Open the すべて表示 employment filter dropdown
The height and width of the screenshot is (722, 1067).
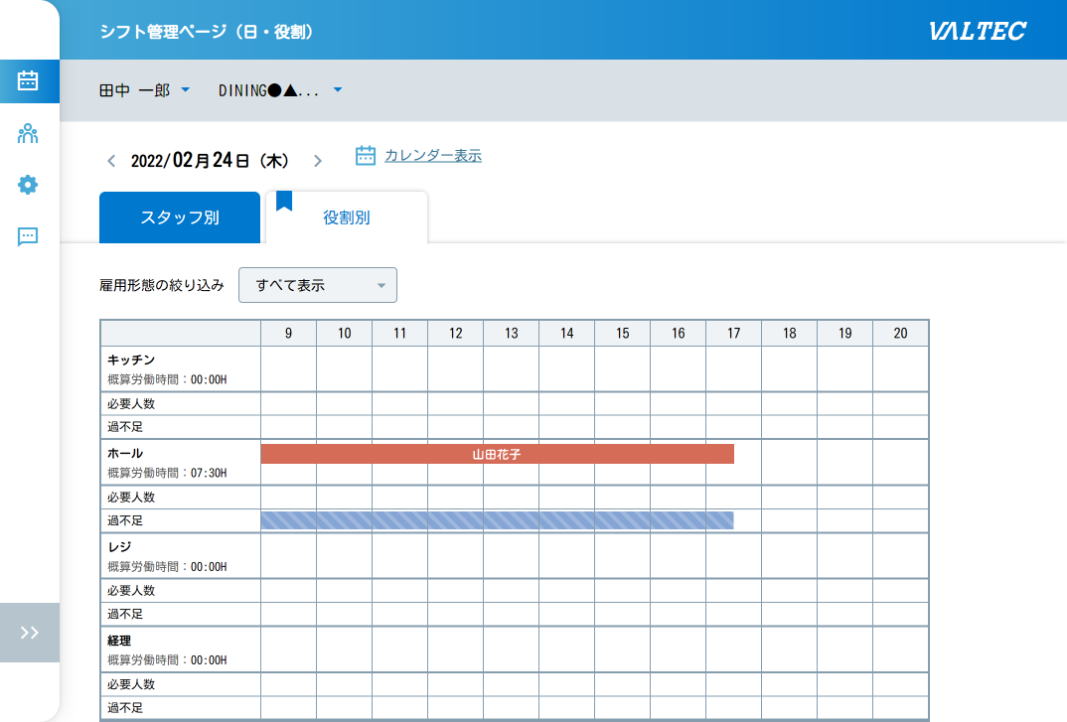[x=318, y=285]
